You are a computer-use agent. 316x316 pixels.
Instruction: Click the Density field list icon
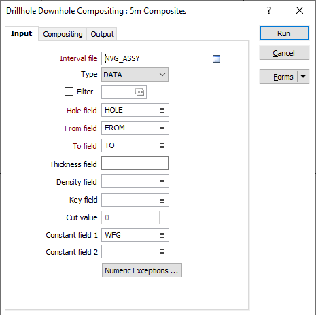(x=162, y=181)
